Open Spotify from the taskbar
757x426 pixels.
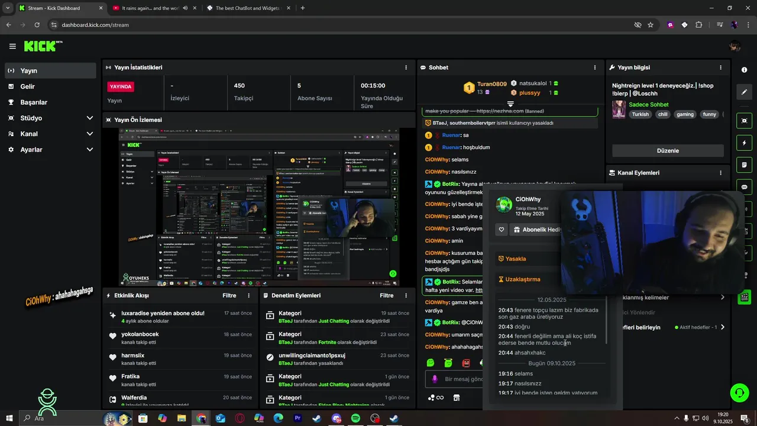pyautogui.click(x=355, y=418)
